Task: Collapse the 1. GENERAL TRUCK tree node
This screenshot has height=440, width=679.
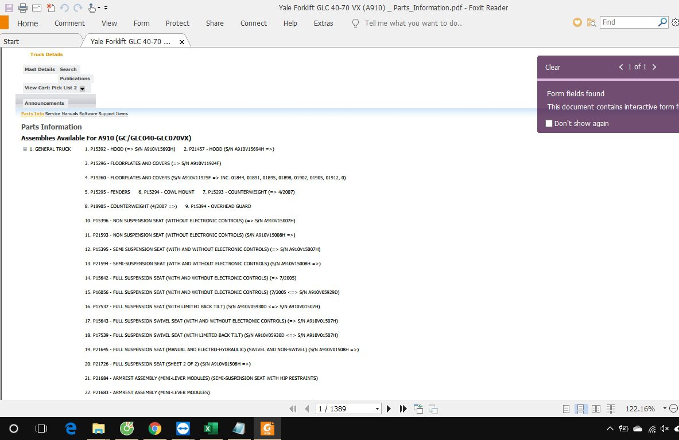Action: [25, 149]
